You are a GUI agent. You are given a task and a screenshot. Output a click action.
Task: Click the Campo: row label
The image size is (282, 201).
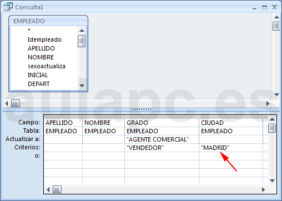point(29,122)
